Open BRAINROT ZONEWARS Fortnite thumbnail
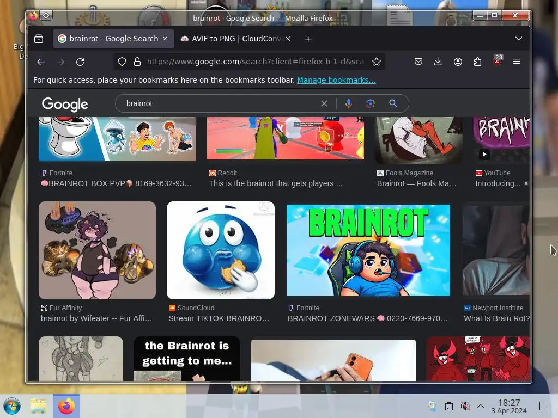Image resolution: width=558 pixels, height=418 pixels. [368, 250]
